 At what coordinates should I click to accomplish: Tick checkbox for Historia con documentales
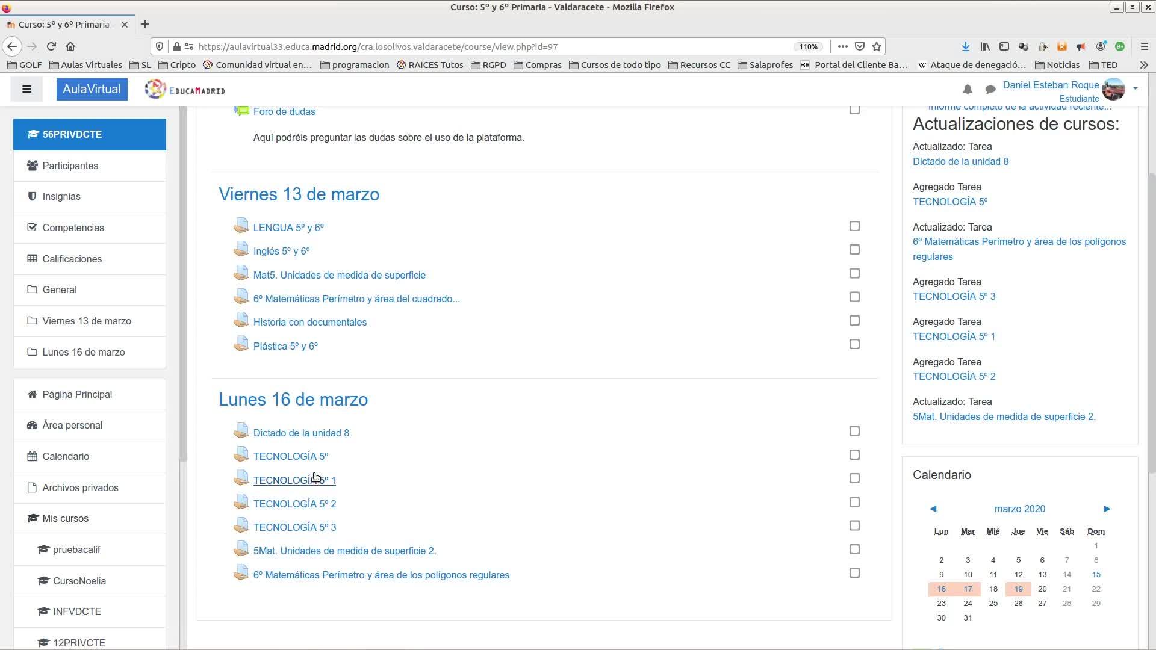coord(854,321)
